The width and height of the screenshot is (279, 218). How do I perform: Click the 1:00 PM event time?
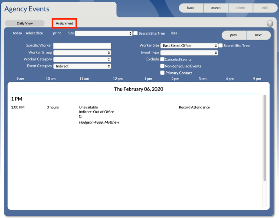(18, 107)
